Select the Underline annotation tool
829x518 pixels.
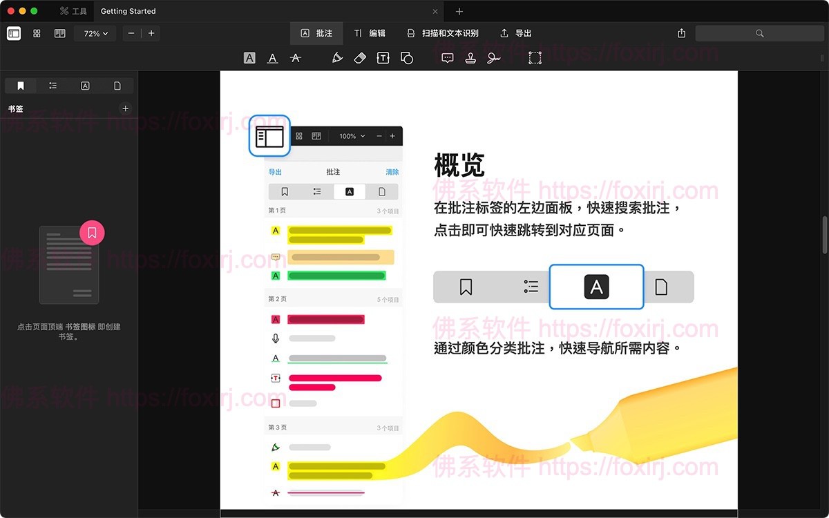tap(272, 57)
